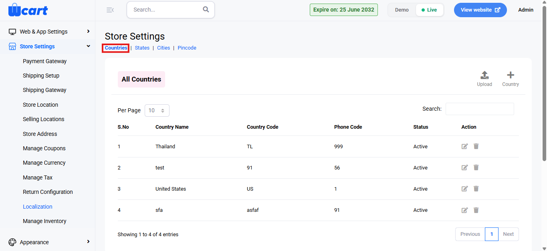Click the Wcart logo
This screenshot has width=547, height=251.
click(x=28, y=10)
